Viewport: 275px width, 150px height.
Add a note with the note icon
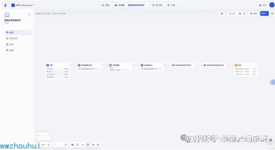[77, 145]
